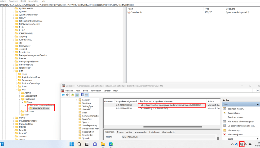The height and width of the screenshot is (148, 260).
Task: Open the Help menu in Console1
Action: click(116, 91)
